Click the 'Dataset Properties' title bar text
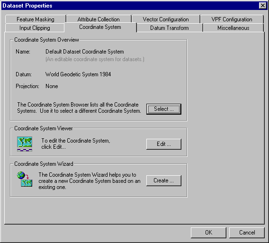The width and height of the screenshot is (269, 243). [x=27, y=6]
